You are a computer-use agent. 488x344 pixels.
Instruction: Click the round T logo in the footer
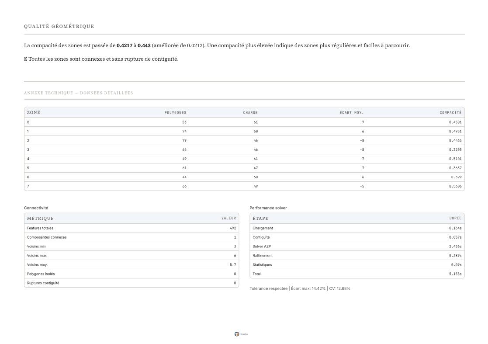(236, 334)
